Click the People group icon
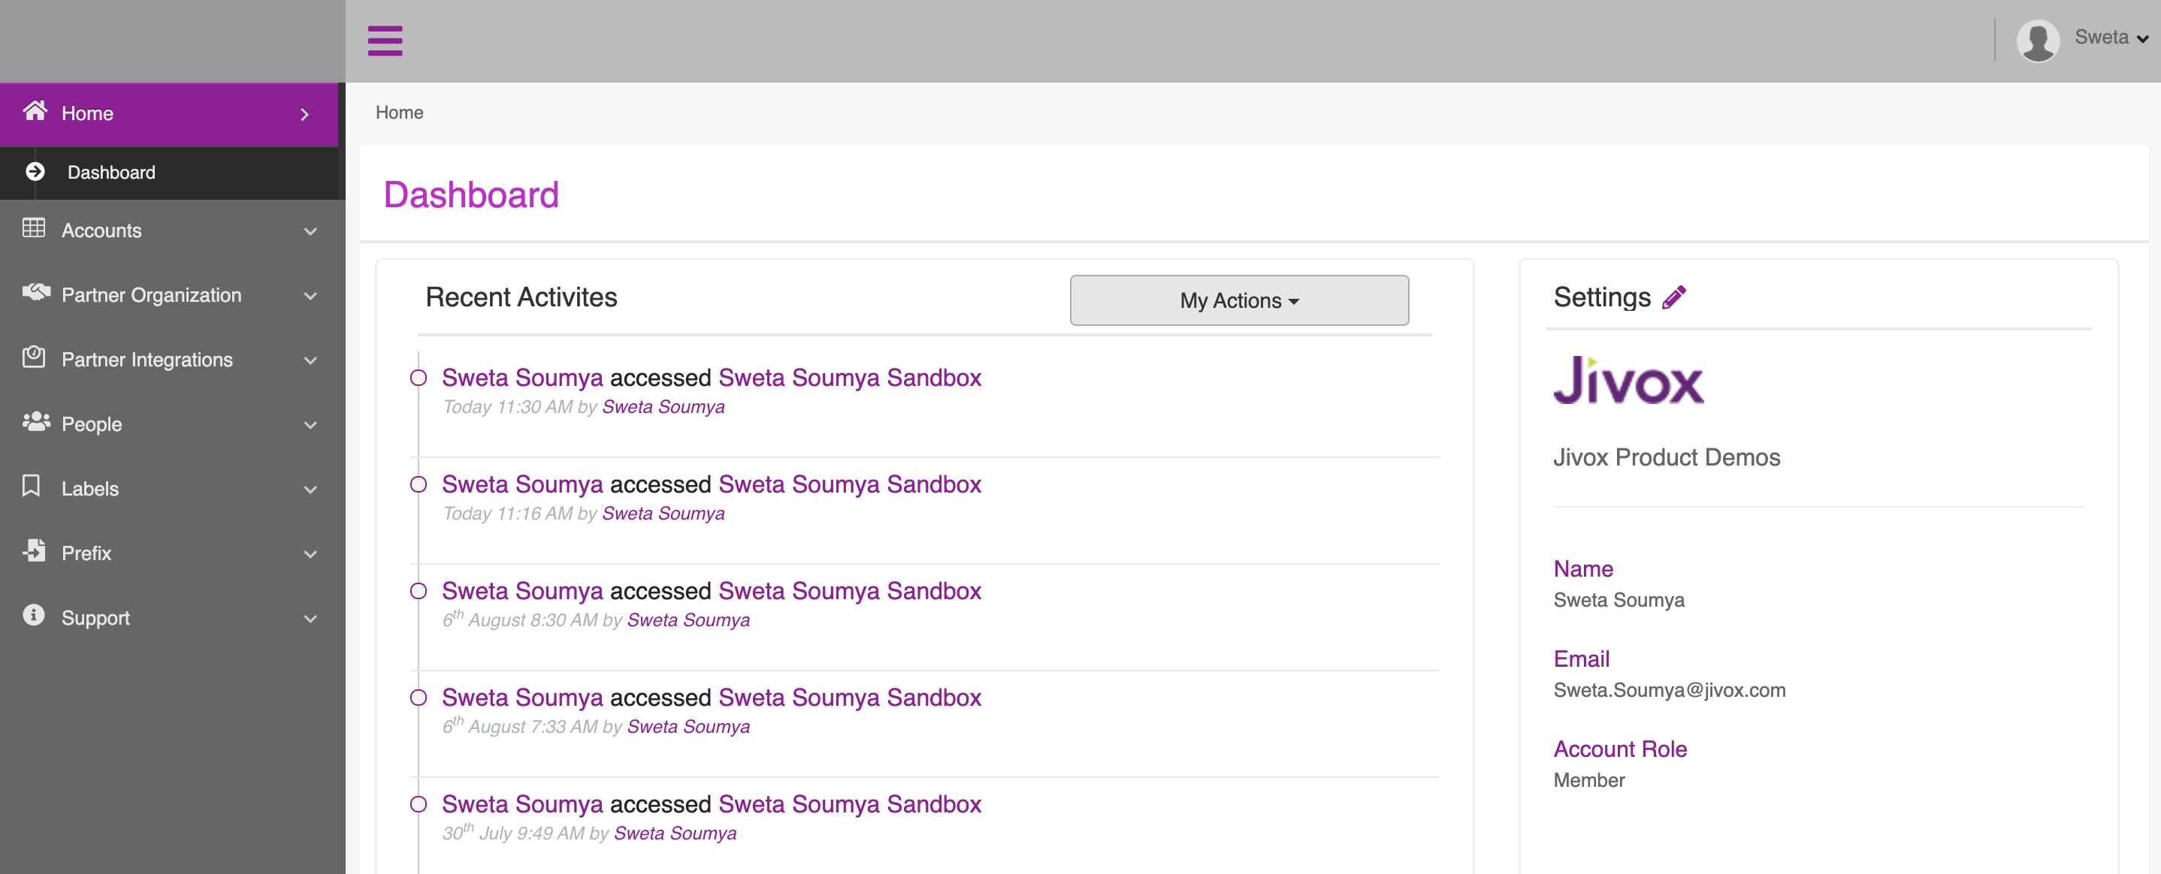This screenshot has width=2161, height=874. click(35, 421)
